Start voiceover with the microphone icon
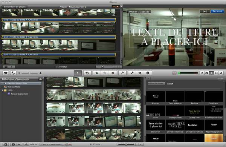This screenshot has height=147, width=226. (132, 73)
